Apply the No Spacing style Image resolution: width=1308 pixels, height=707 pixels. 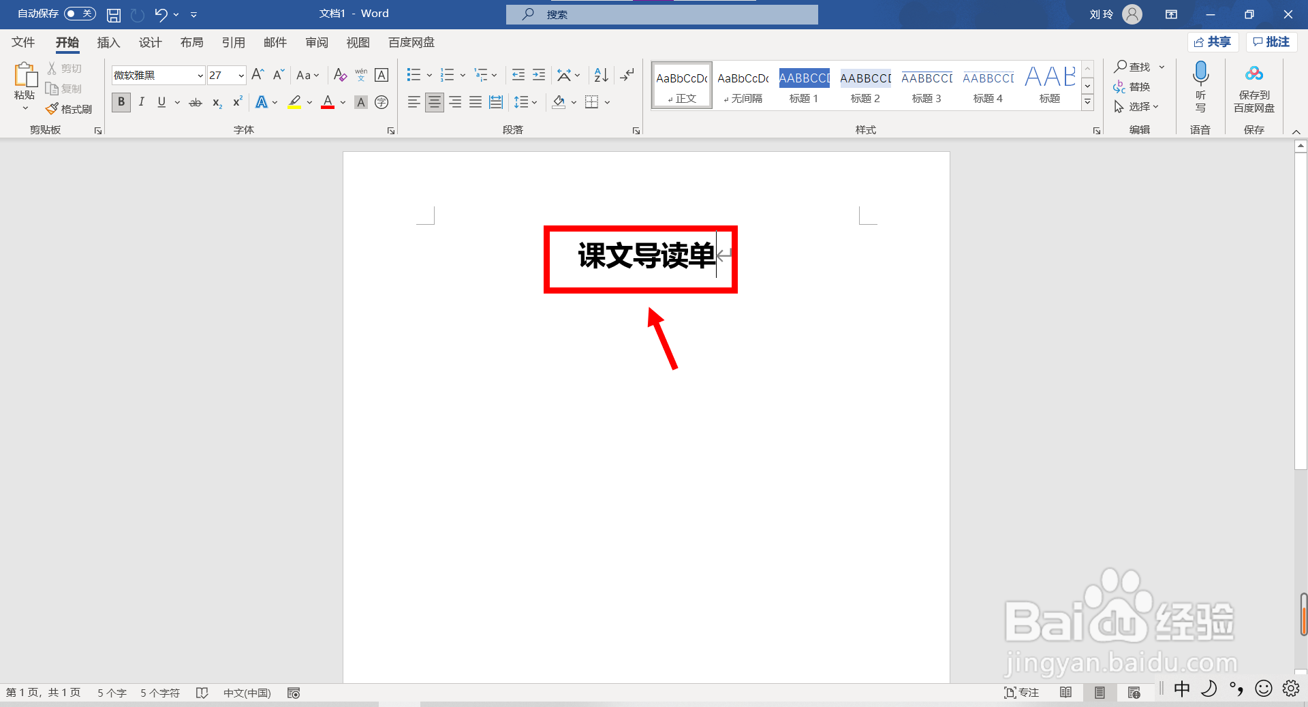pos(743,87)
